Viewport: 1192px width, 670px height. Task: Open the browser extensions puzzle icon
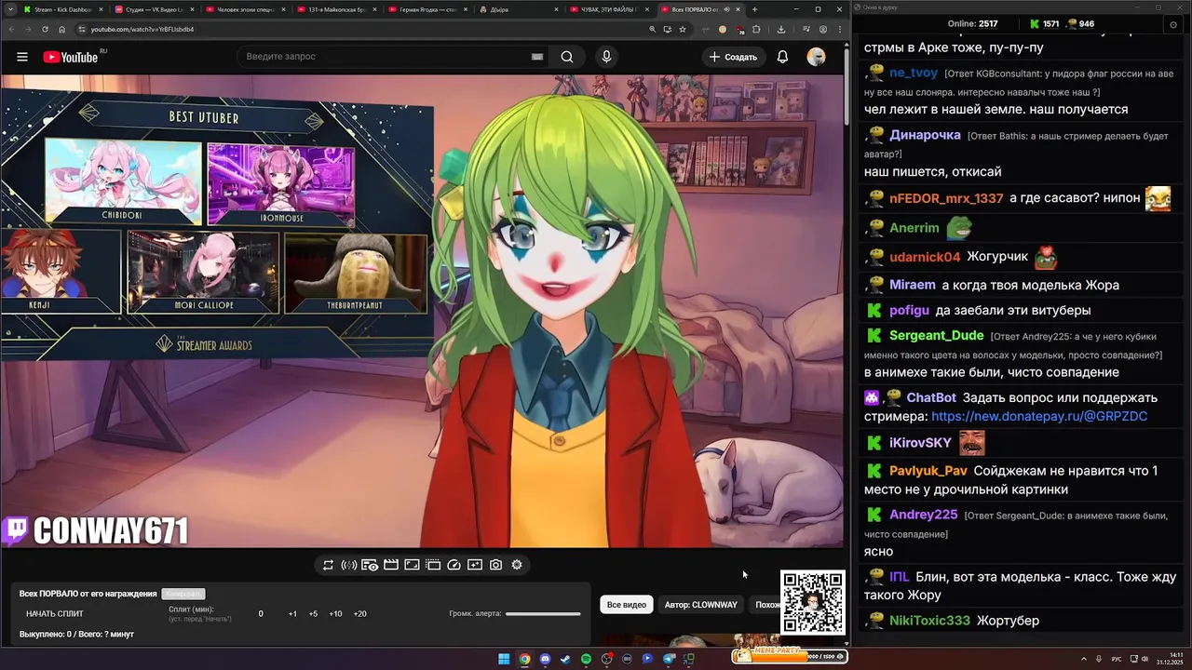(757, 29)
